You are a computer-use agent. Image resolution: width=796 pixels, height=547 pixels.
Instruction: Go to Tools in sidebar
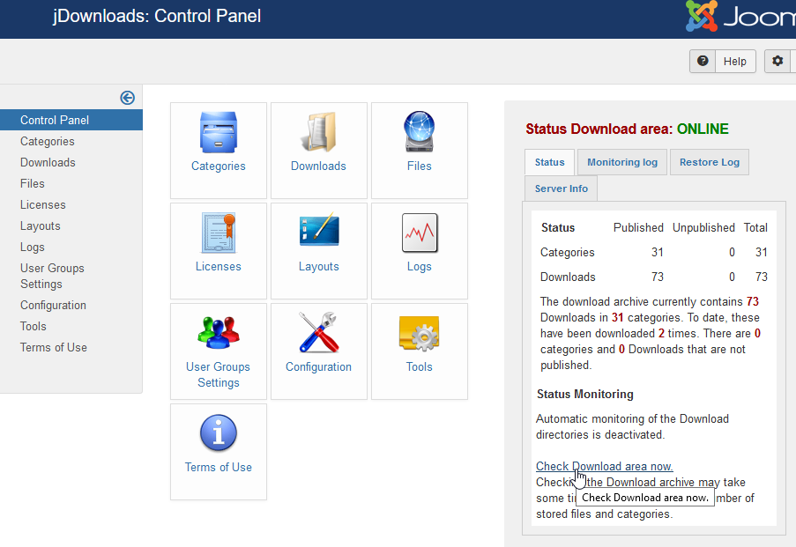click(x=33, y=326)
